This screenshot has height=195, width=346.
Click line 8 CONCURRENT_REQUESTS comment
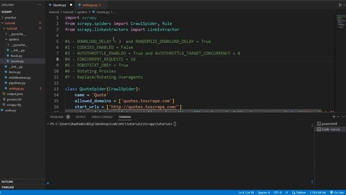coord(100,59)
